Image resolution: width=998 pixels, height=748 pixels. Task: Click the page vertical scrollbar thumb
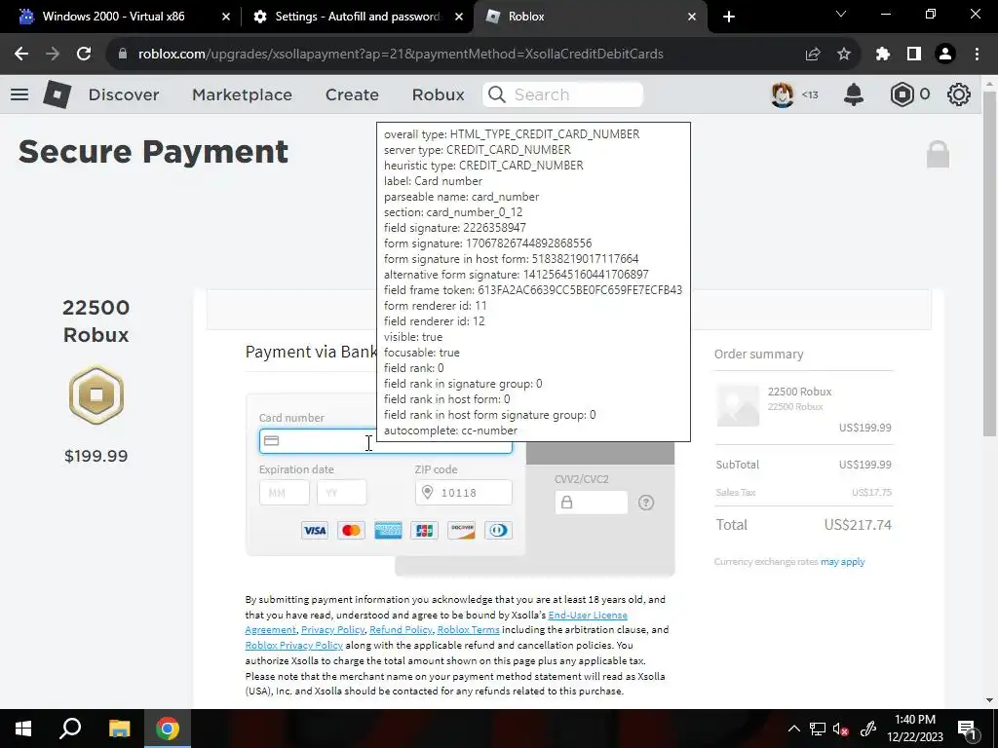coord(990,263)
